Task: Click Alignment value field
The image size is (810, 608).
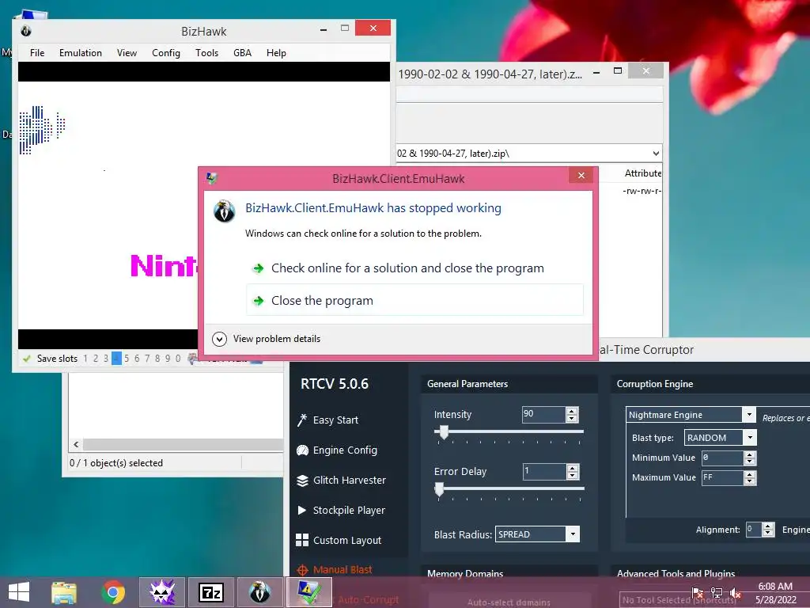Action: (754, 530)
